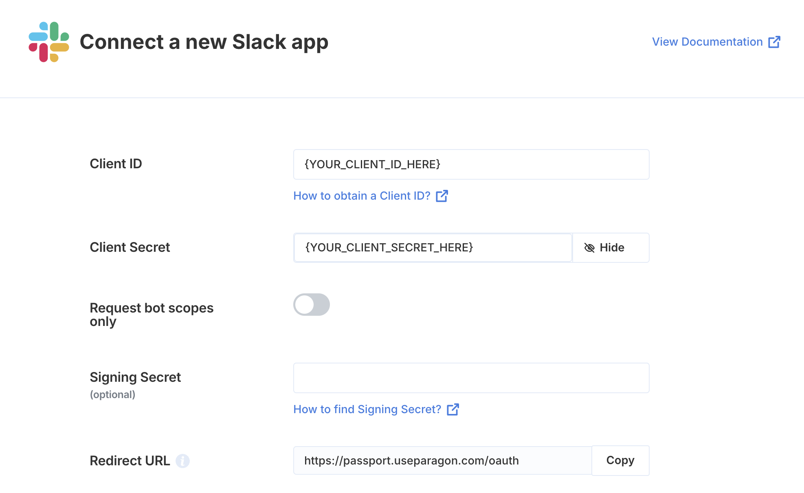This screenshot has height=493, width=804.
Task: Click the 'Connect a new Slack app' heading
Action: point(204,42)
